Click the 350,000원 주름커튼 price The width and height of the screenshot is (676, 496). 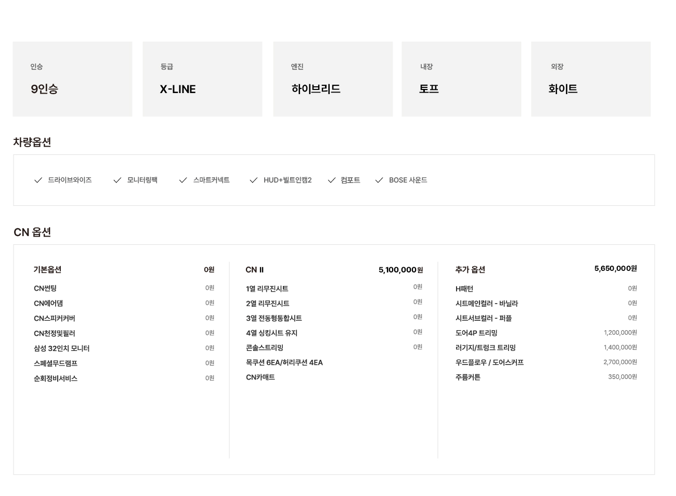click(x=622, y=376)
